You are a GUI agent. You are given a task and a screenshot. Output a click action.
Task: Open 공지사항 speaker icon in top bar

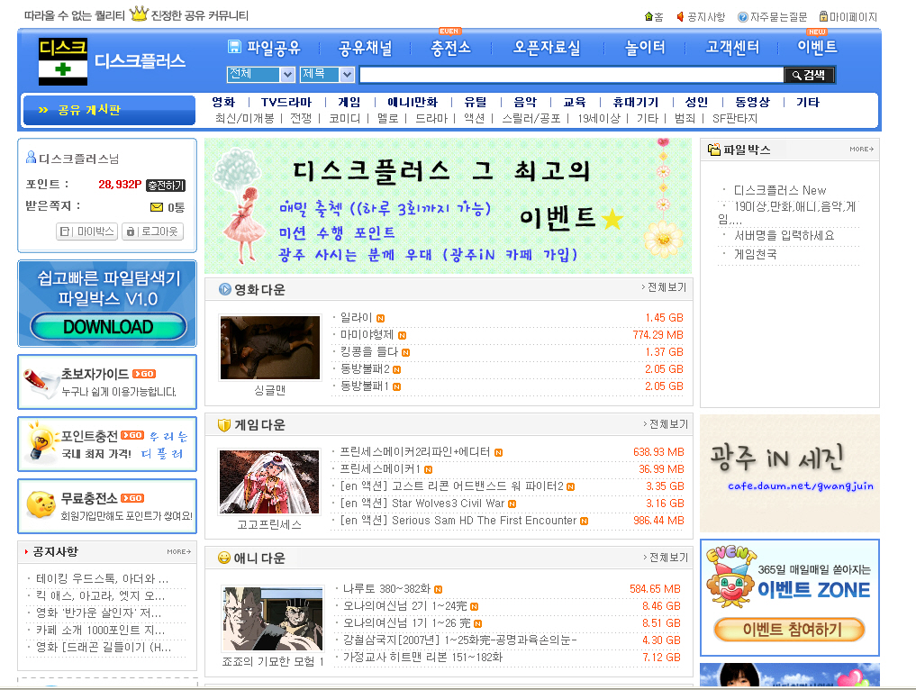pos(680,17)
